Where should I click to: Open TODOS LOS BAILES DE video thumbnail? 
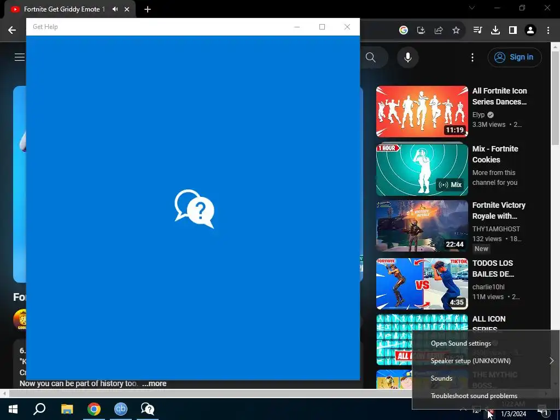click(x=422, y=284)
